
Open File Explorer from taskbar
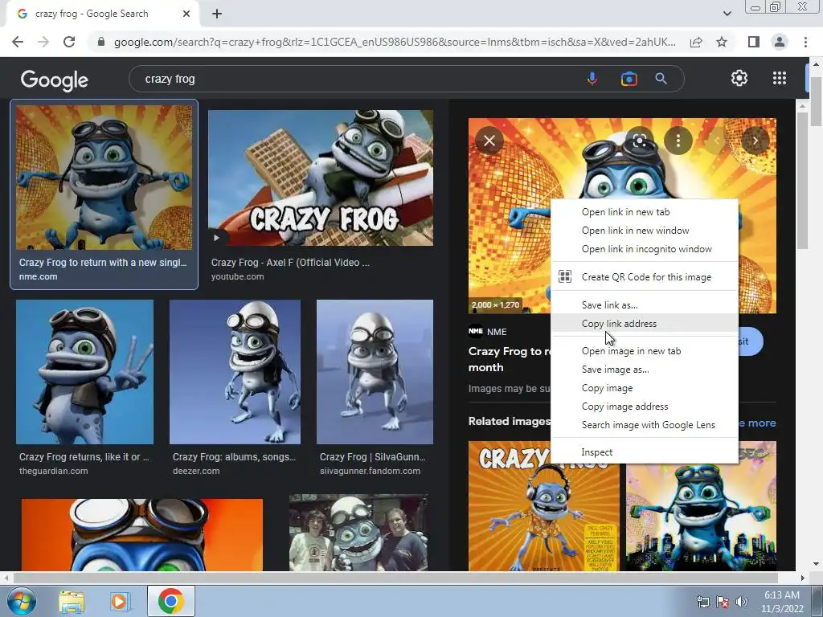pyautogui.click(x=72, y=601)
